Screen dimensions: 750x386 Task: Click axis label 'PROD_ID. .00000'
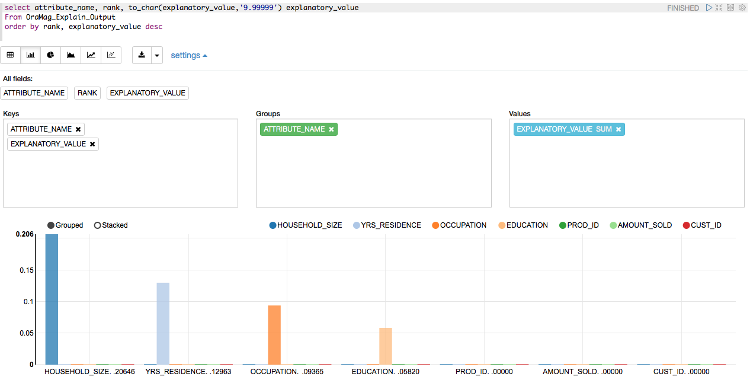tap(484, 372)
